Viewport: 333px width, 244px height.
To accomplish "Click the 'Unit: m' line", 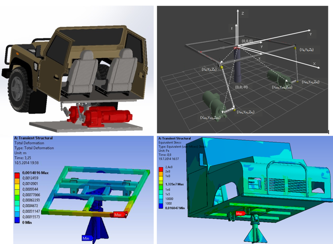I will click(x=20, y=153).
